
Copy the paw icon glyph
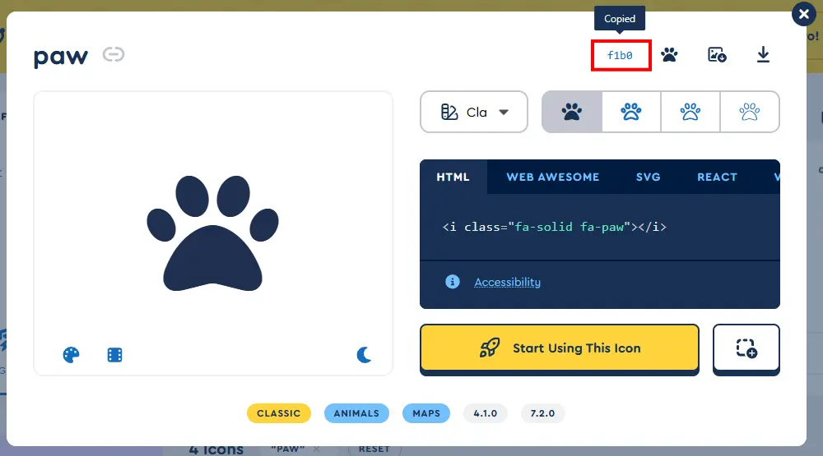(x=669, y=56)
